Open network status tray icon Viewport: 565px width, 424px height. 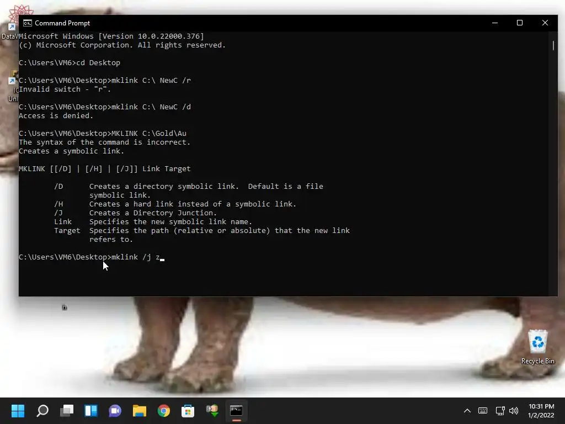[x=500, y=410]
